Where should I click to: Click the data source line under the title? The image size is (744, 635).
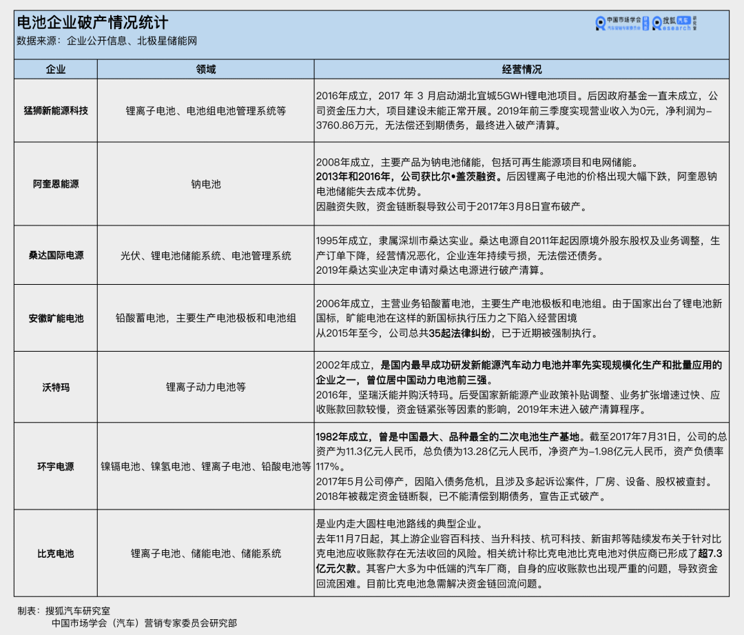107,41
